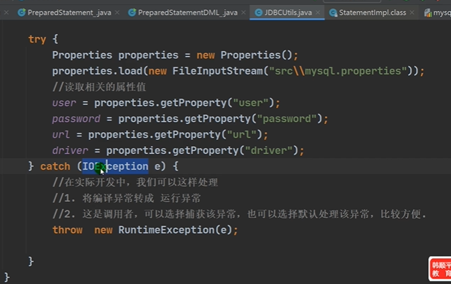Click RuntimeException(e) in the throw statement
Viewport: 451px width, 284px height.
point(175,230)
